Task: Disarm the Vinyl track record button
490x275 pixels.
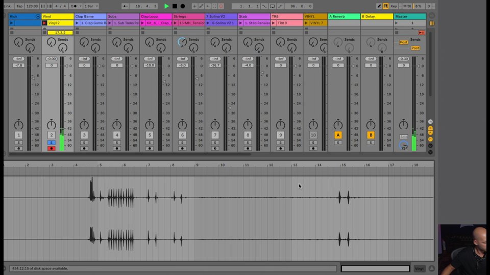Action: tap(51, 148)
